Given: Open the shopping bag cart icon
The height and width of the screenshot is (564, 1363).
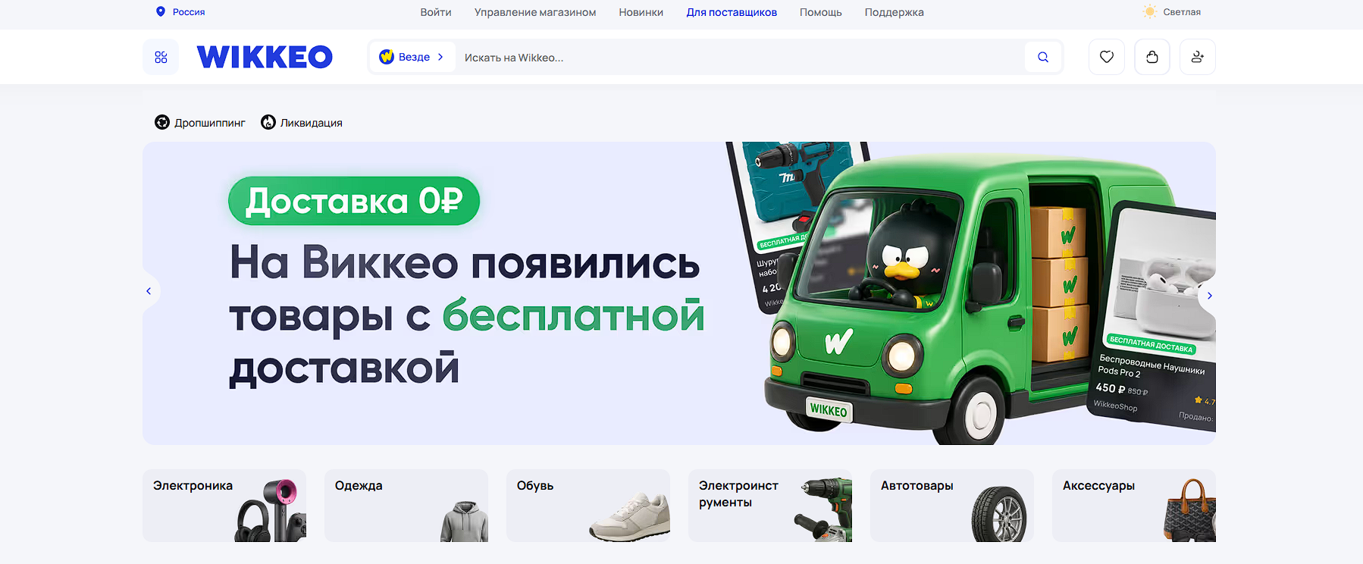Looking at the screenshot, I should [1152, 57].
